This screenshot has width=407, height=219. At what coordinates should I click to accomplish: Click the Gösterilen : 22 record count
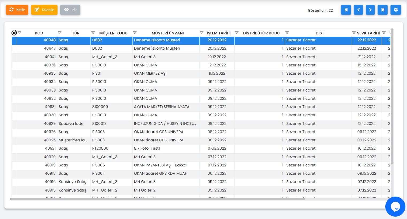coord(320,10)
